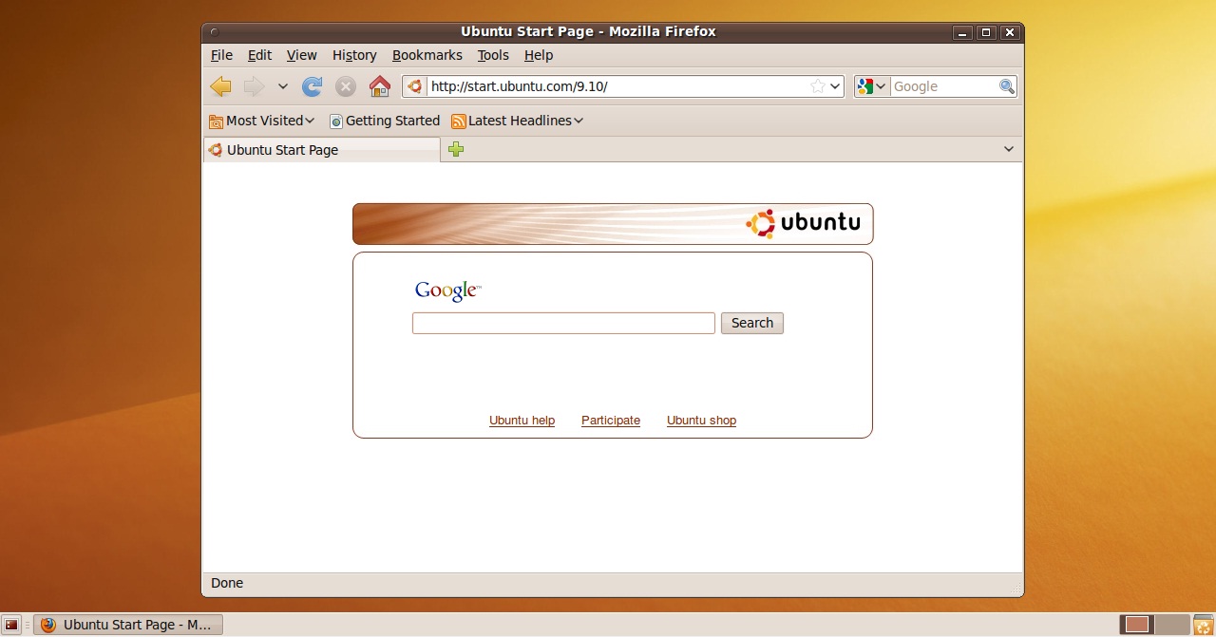Open the Firefox window menu button
1216x637 pixels.
point(214,32)
